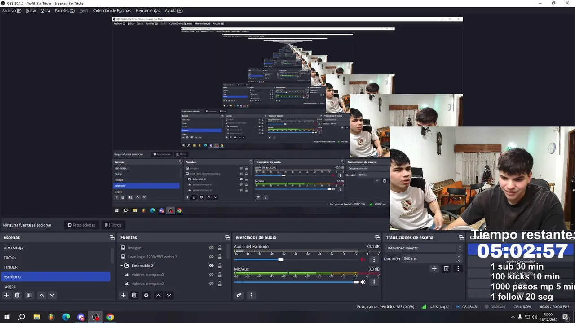
Task: Collapse the Extensible 2 group arrow
Action: click(121, 266)
